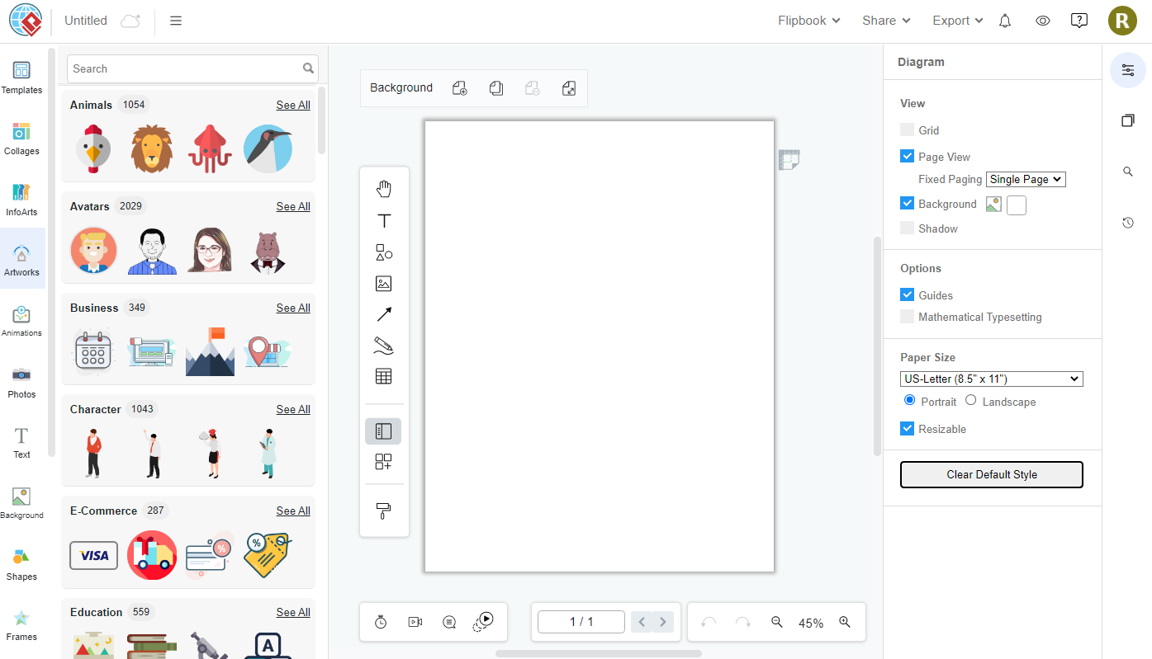Click the artwork Search field
The image size is (1152, 659).
point(186,68)
